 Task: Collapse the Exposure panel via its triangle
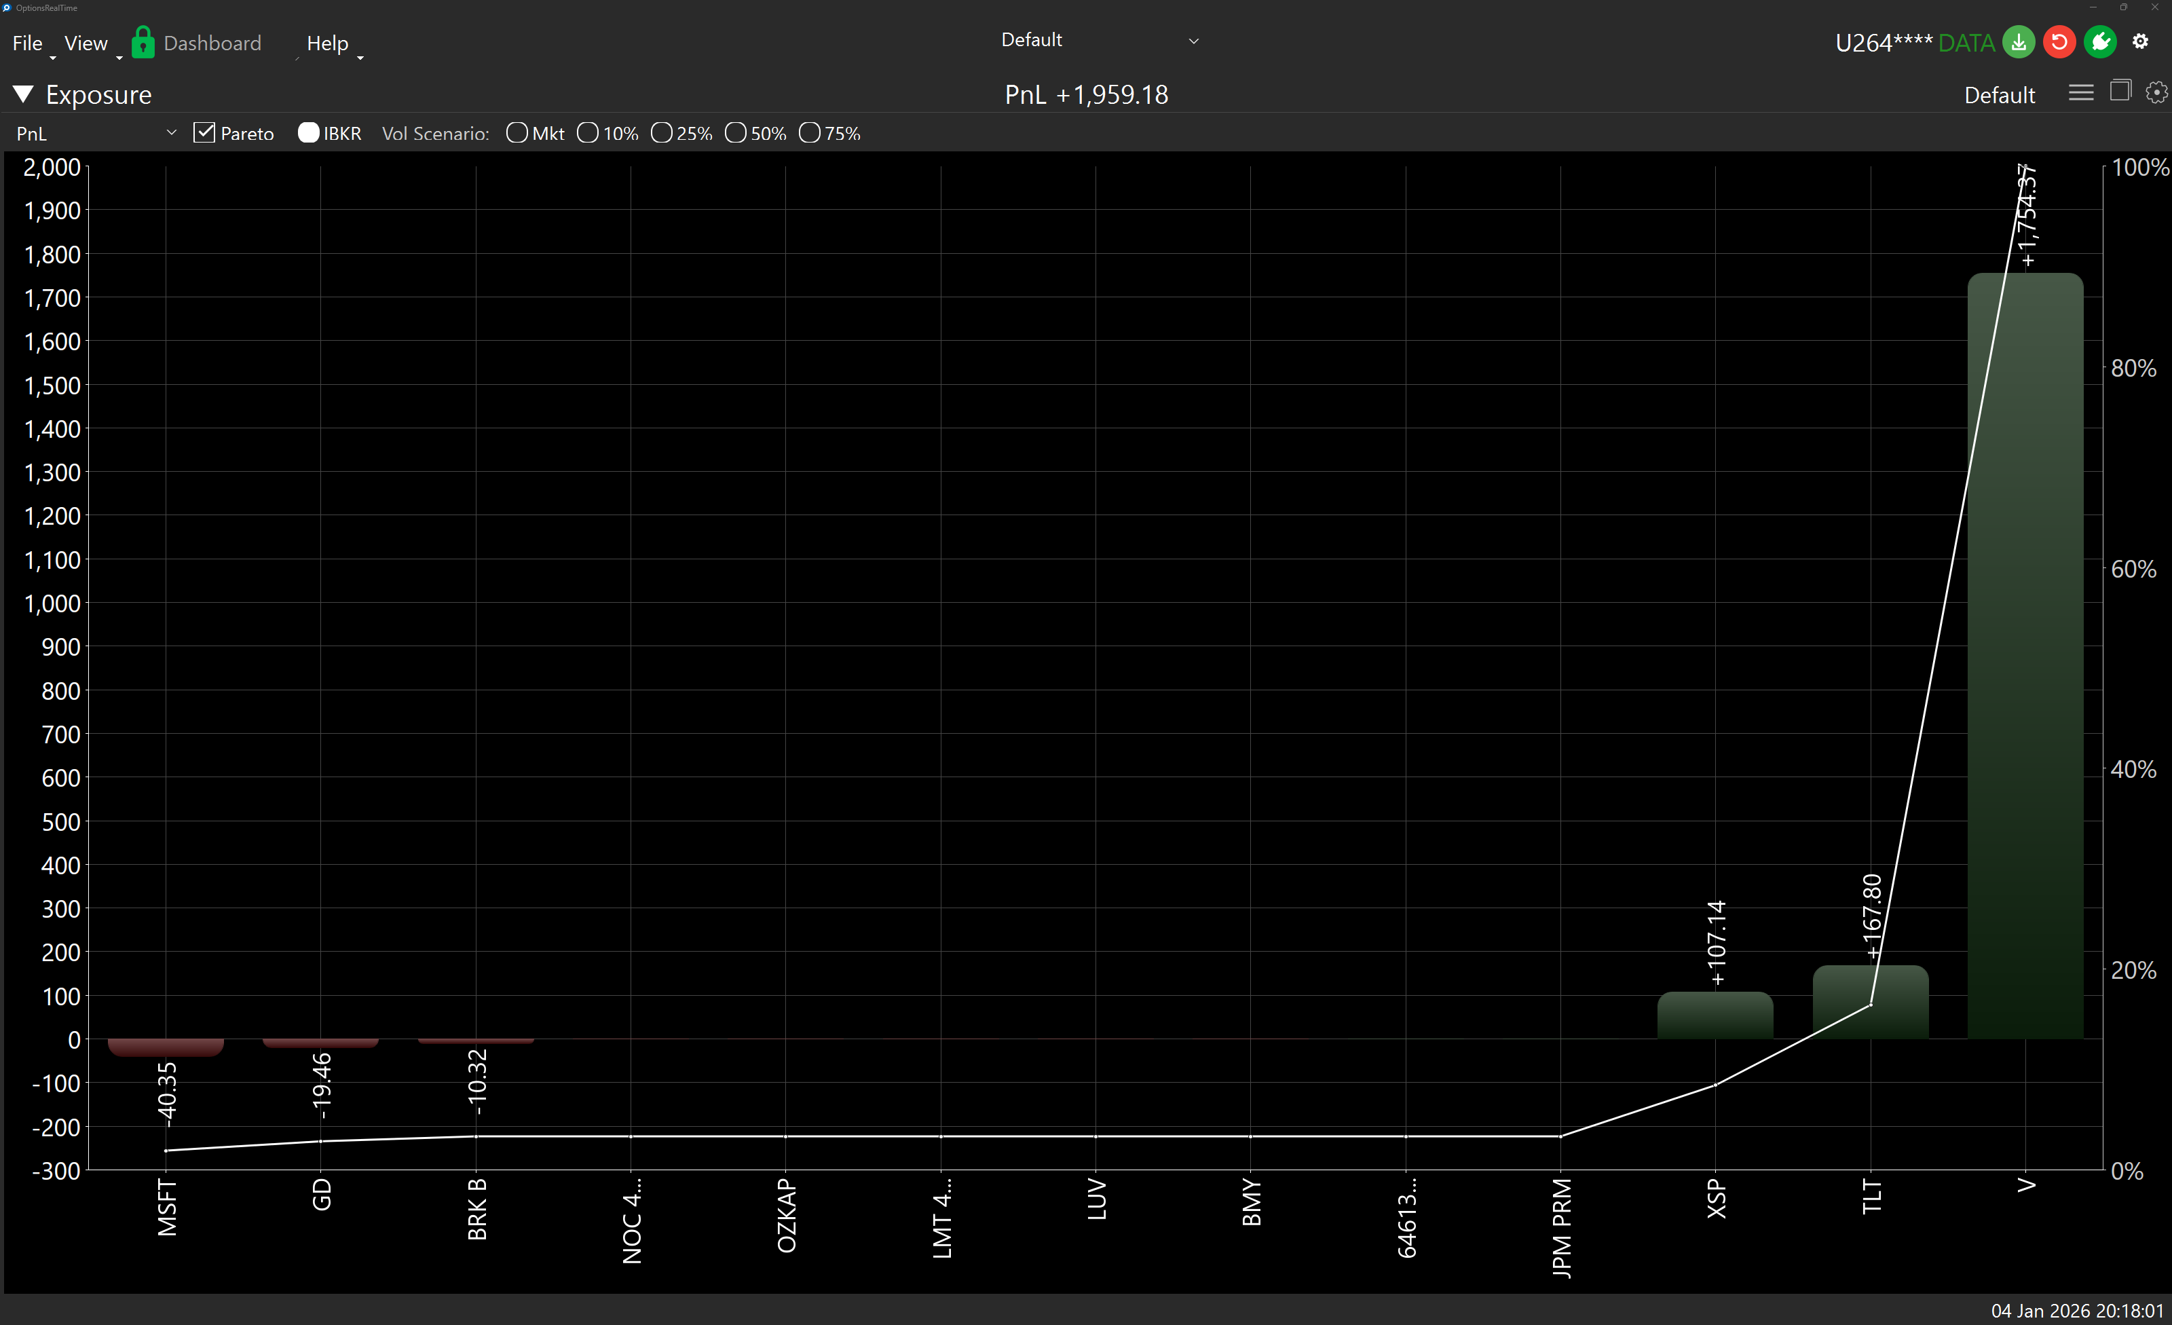(22, 94)
